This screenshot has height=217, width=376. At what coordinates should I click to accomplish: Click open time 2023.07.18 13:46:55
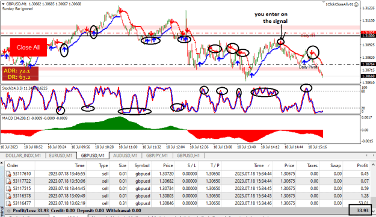(x=67, y=174)
